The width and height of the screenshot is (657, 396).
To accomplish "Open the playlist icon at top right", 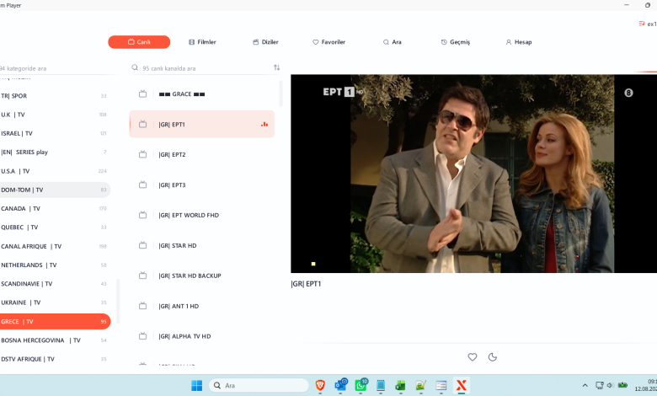I will click(x=642, y=24).
